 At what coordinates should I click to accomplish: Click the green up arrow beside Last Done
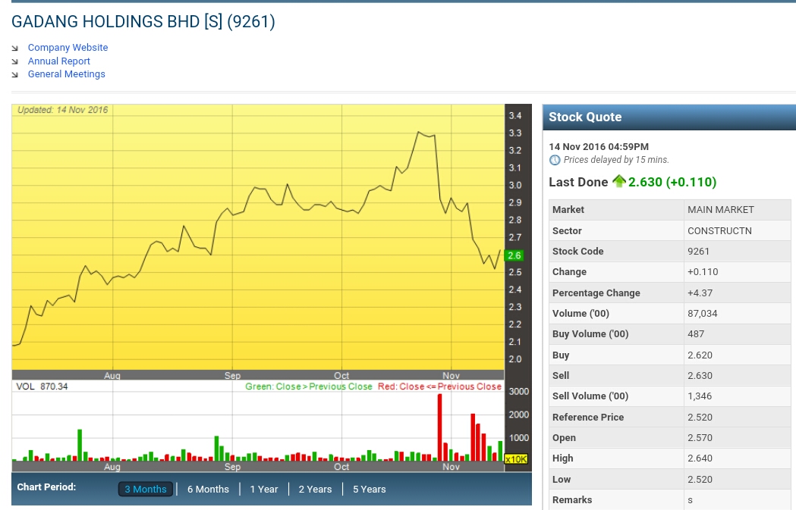point(619,181)
